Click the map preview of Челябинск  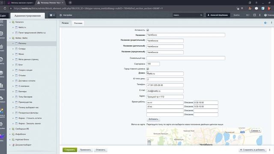tap(204, 136)
